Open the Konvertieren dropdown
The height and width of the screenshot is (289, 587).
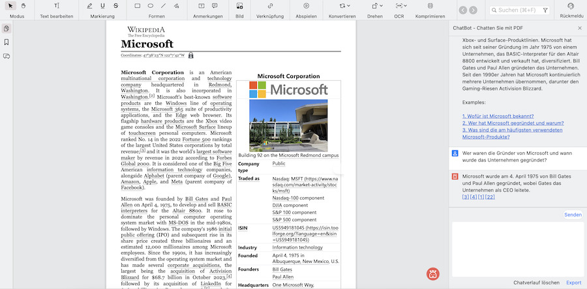(x=344, y=6)
